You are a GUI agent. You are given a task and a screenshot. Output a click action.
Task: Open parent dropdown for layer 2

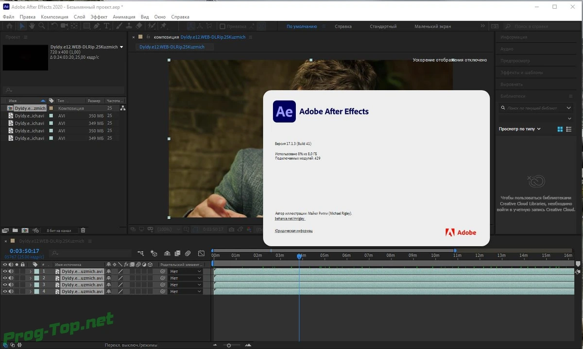pos(185,278)
